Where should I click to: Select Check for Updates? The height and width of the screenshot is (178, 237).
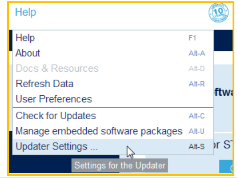click(113, 116)
